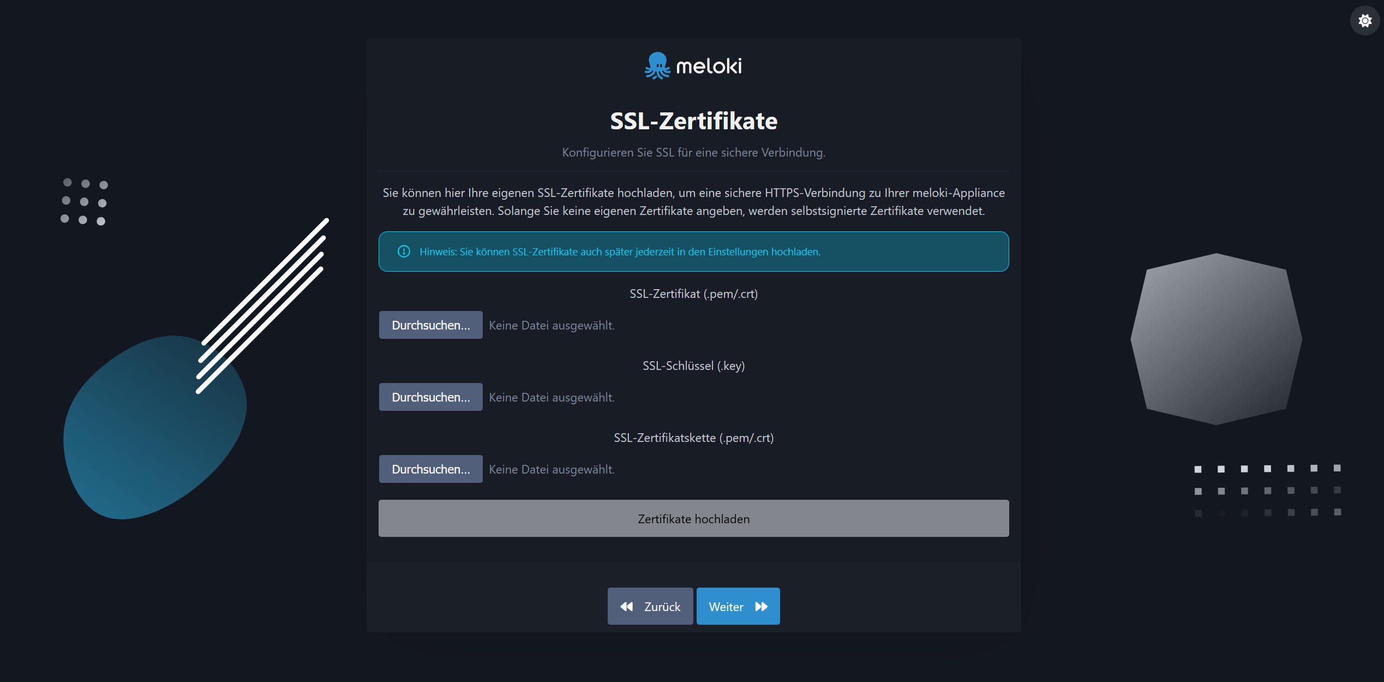1384x682 pixels.
Task: Click the SSL-Zertifikate page heading
Action: pos(693,121)
